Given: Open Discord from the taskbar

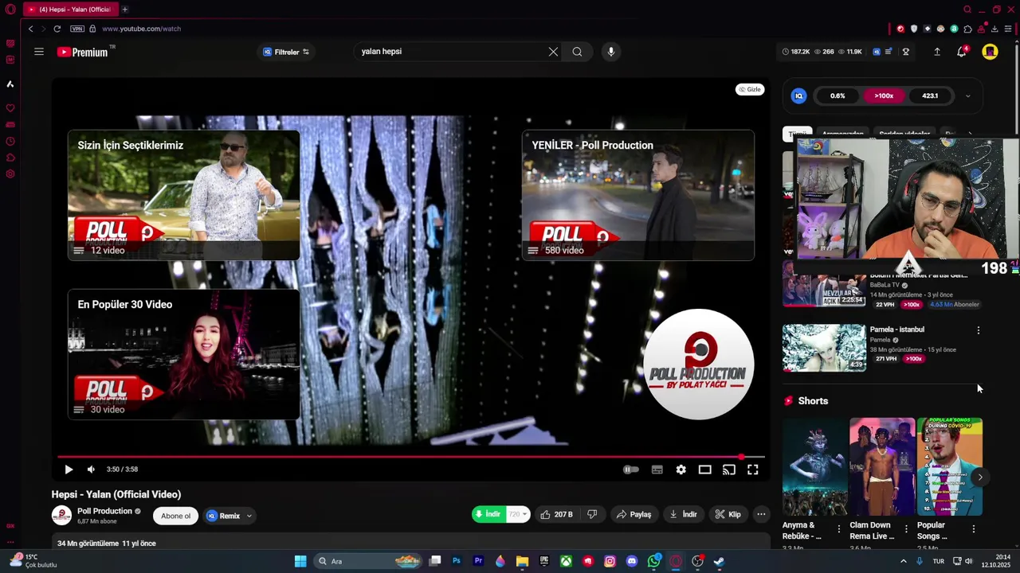Looking at the screenshot, I should click(x=632, y=561).
